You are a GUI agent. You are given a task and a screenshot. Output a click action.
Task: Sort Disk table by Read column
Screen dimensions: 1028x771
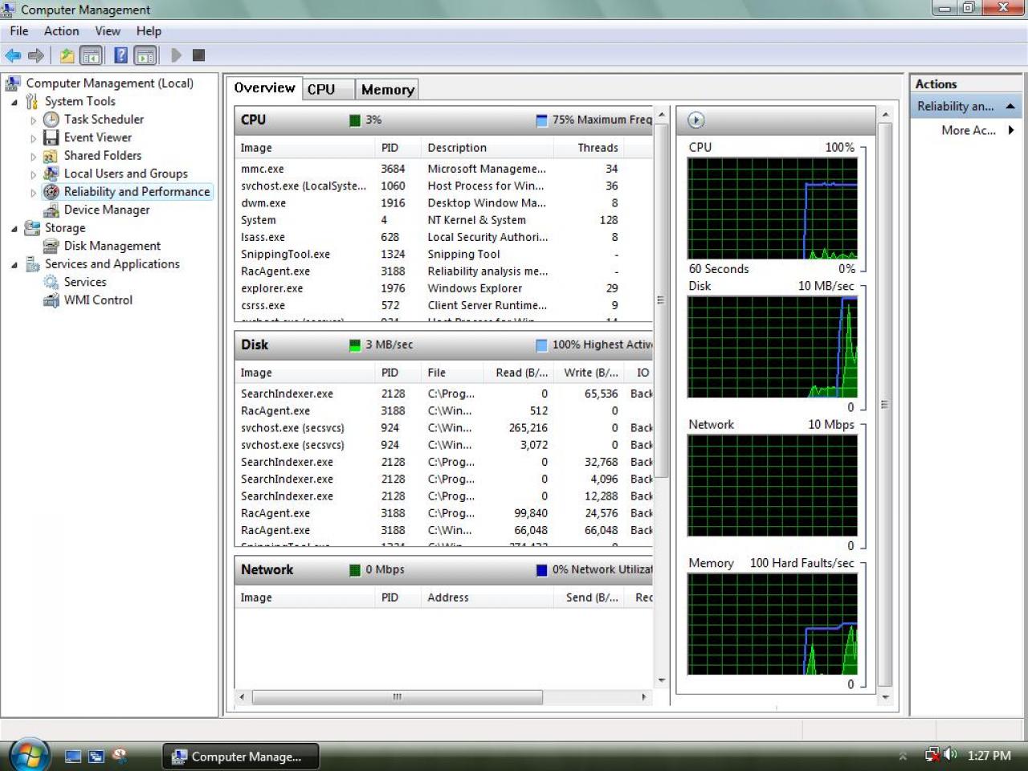coord(520,373)
